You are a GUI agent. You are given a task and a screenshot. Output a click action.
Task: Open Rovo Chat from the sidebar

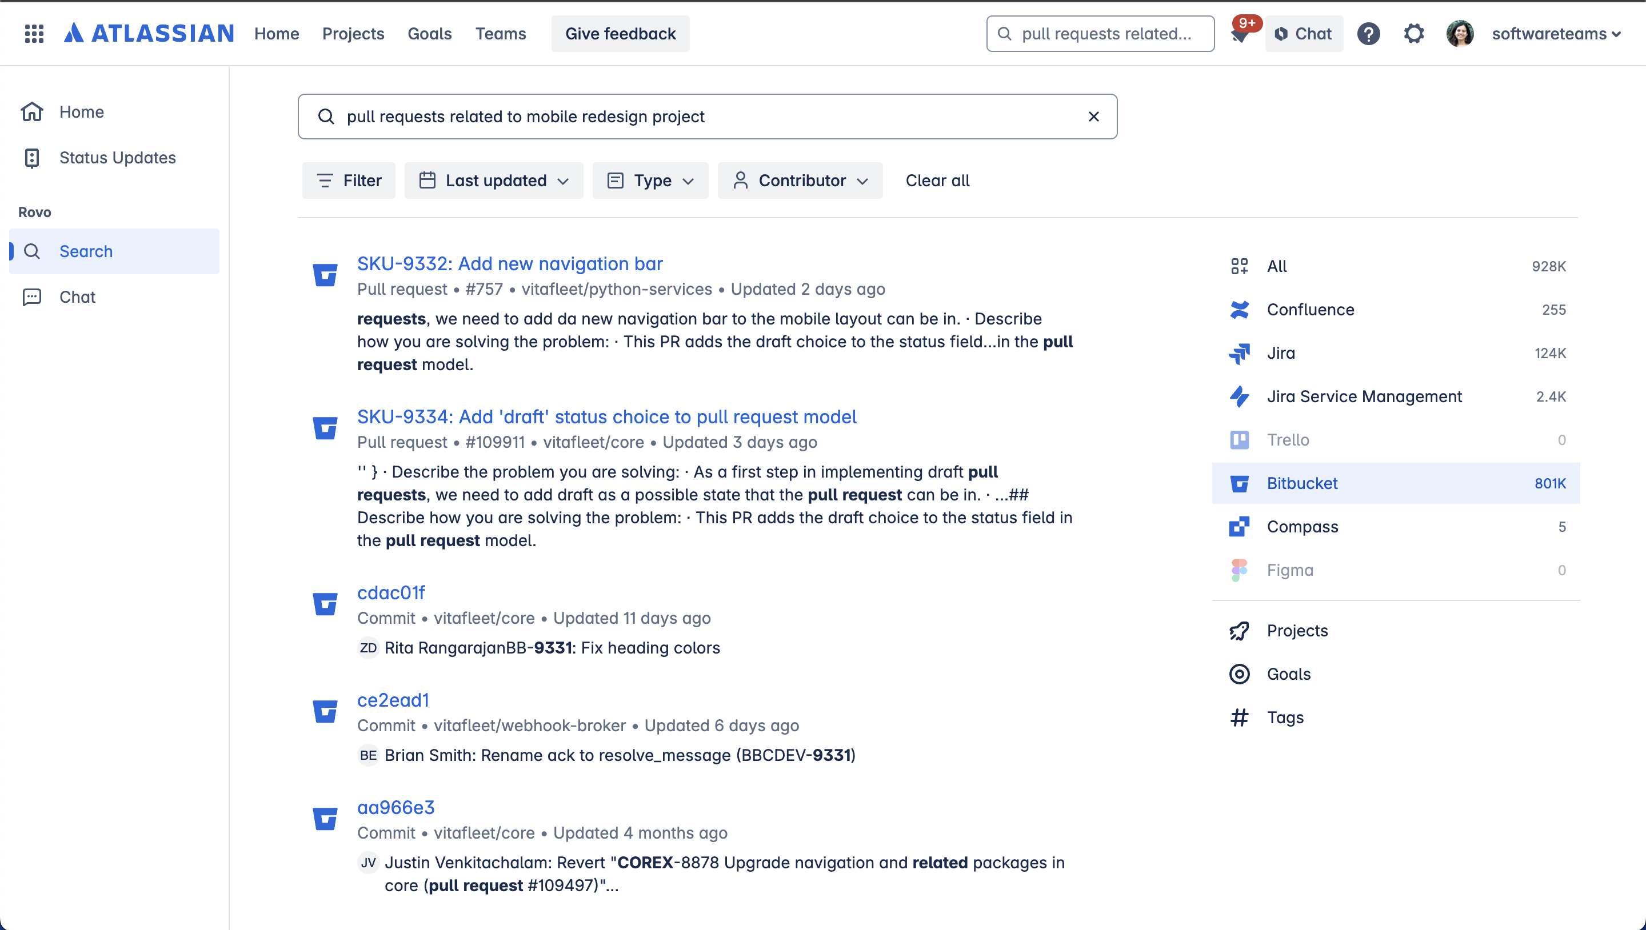tap(77, 296)
